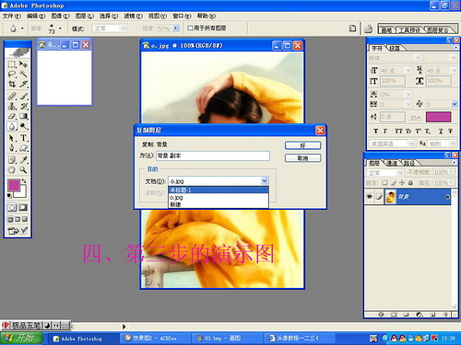Click the 为(A) layer name field

coord(213,155)
